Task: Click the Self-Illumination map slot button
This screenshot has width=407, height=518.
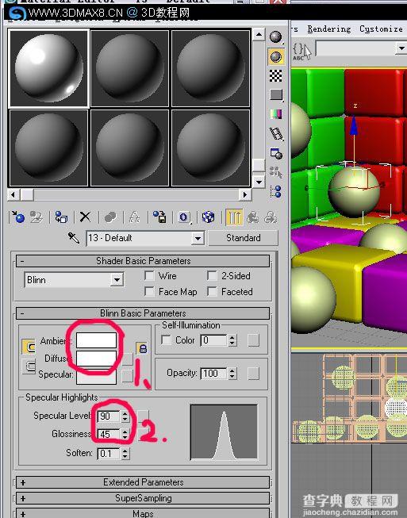Action: tap(253, 340)
